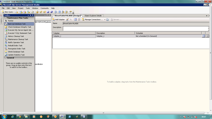Click the vertical scrollbar on right edge
The image size is (212, 119).
[x=210, y=53]
